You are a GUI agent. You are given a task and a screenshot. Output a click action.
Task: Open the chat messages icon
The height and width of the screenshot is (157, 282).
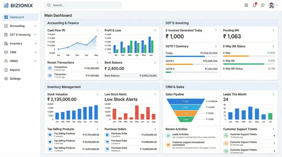[x=263, y=5]
